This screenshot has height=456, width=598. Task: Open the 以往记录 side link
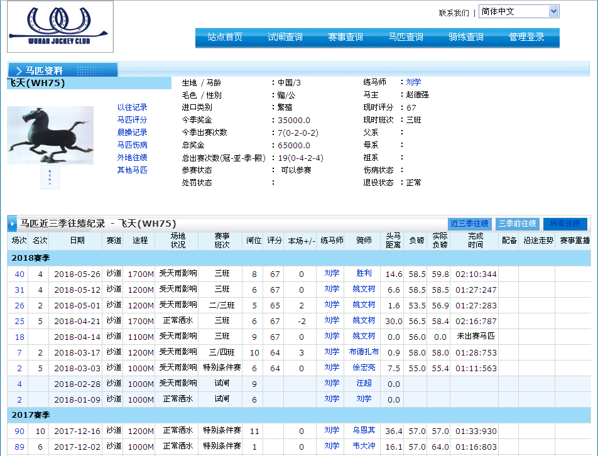132,107
